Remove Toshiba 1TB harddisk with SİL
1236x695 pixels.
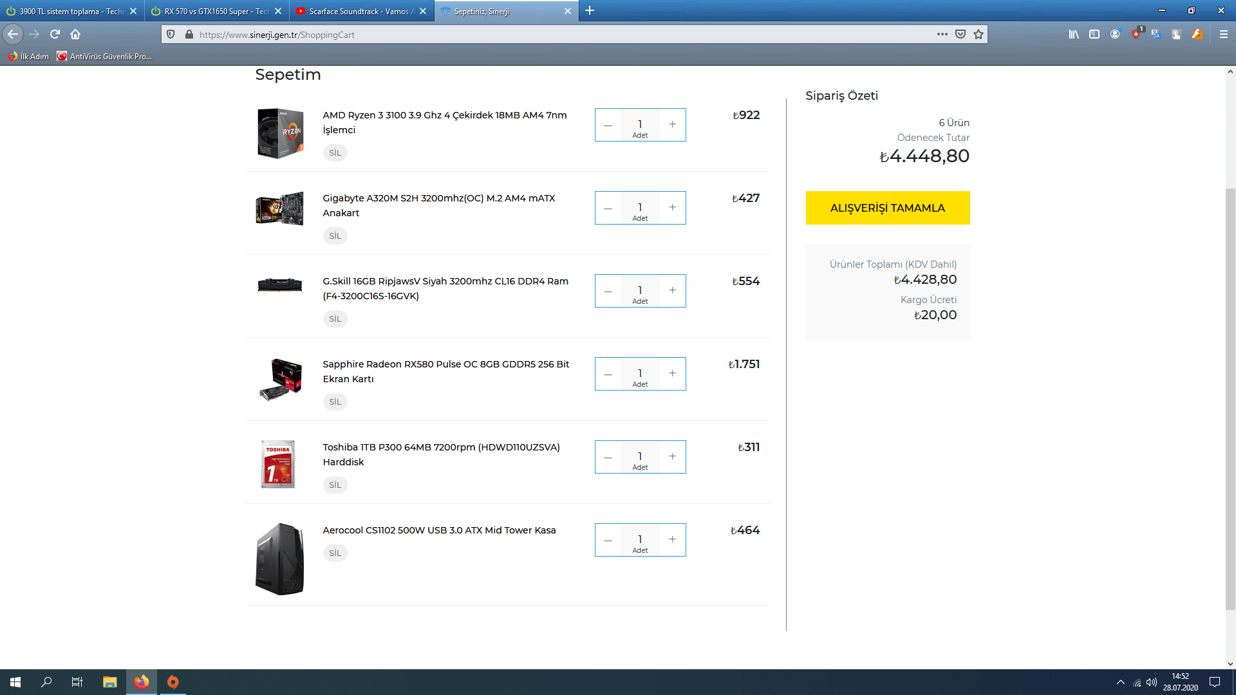coord(335,485)
